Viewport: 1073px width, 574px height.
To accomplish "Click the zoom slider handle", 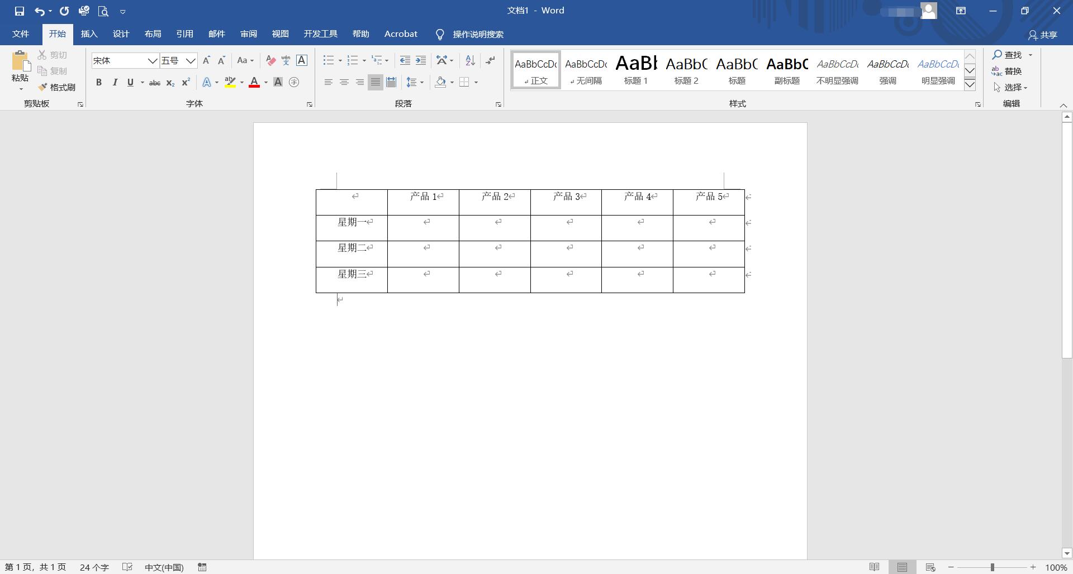I will click(x=993, y=567).
